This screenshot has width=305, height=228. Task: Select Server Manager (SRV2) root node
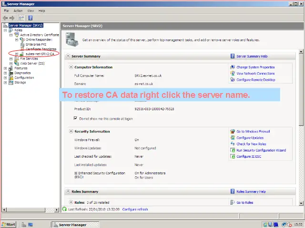pos(25,25)
